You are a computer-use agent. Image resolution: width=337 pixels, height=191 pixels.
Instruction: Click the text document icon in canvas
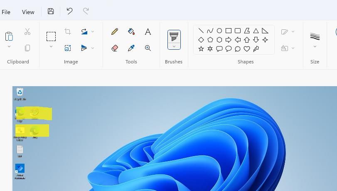coord(20,149)
